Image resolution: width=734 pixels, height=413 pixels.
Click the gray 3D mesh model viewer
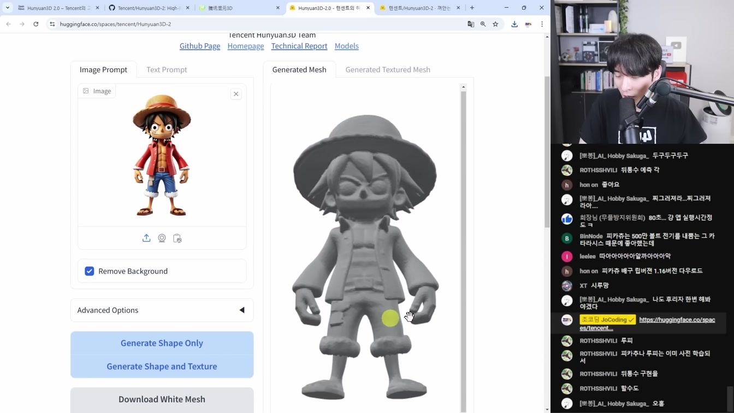tap(365, 257)
